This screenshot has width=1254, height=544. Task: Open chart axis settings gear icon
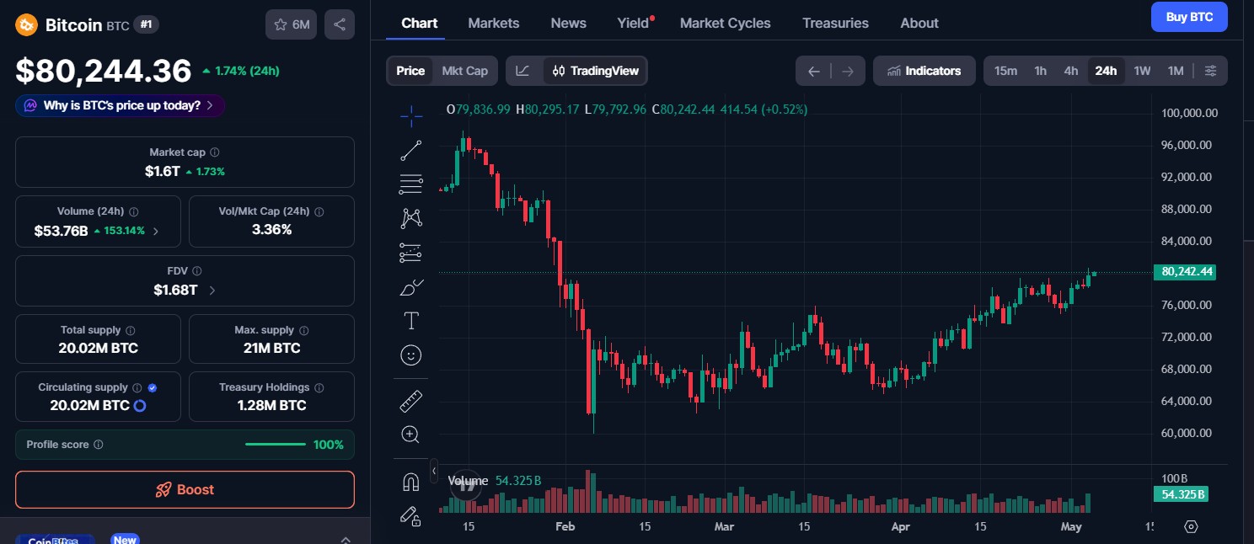coord(1191,526)
